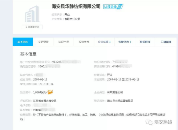This screenshot has height=130, width=178.
Task: Click the 登记机关 value 海安县市场监督管理局
Action: pyautogui.click(x=120, y=101)
